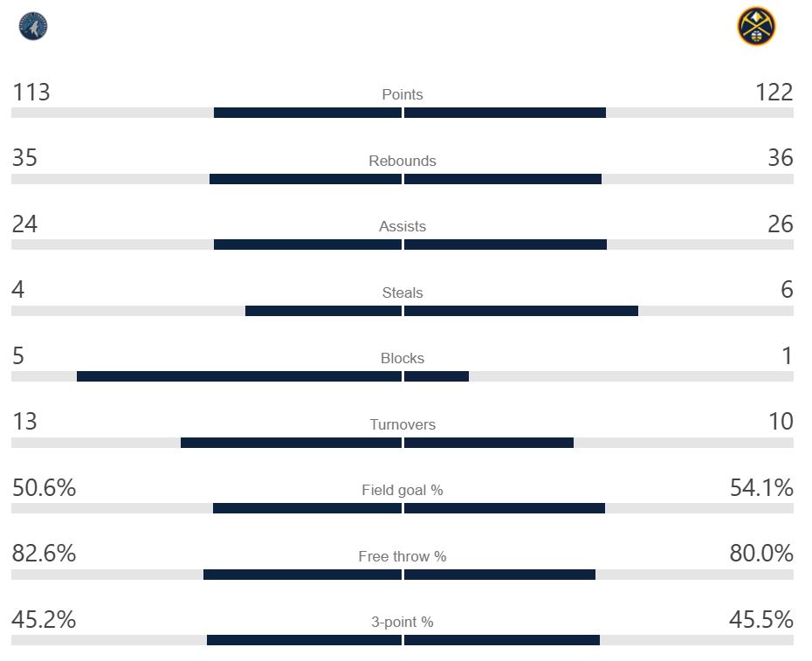Select the Rebounds stat label
This screenshot has height=661, width=812.
[x=403, y=161]
